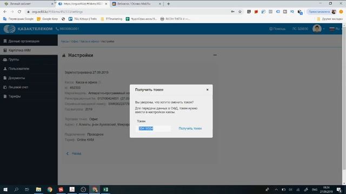The height and width of the screenshot is (194, 346).
Task: Click the Получить токен link in dialog
Action: click(x=190, y=128)
